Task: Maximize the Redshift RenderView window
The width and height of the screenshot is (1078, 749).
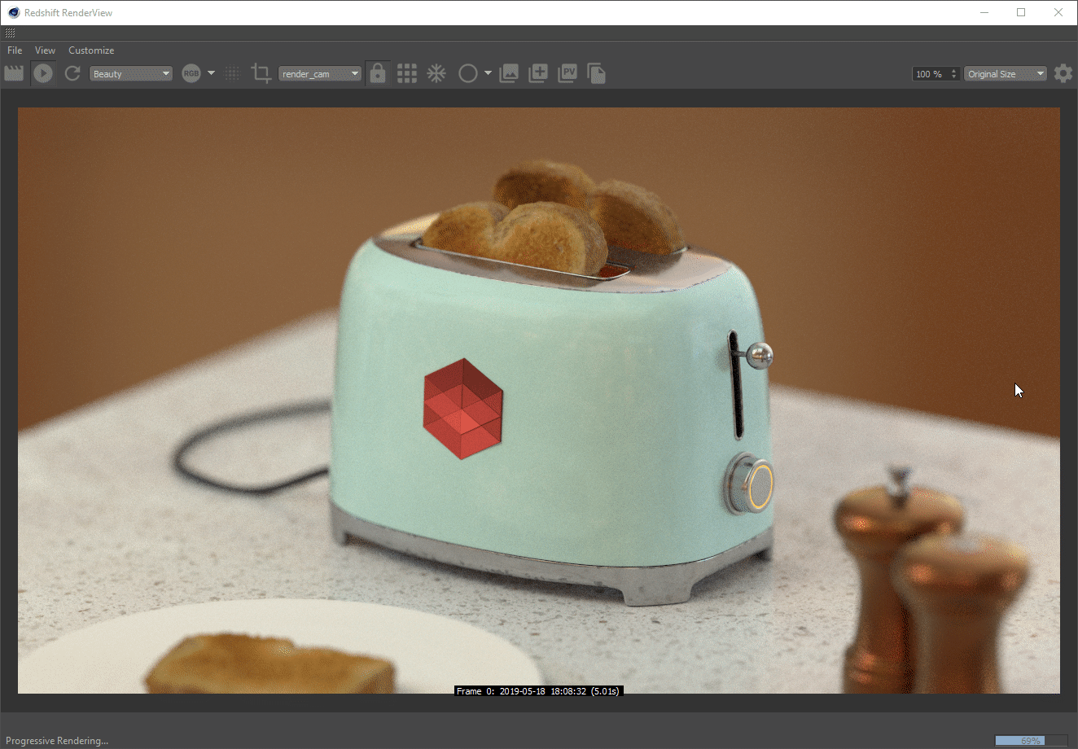Action: click(1021, 12)
